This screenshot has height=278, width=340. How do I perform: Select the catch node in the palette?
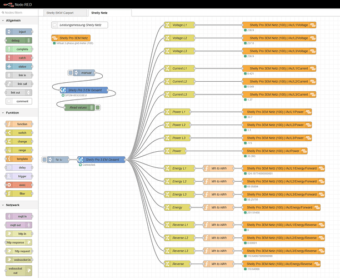click(x=19, y=58)
